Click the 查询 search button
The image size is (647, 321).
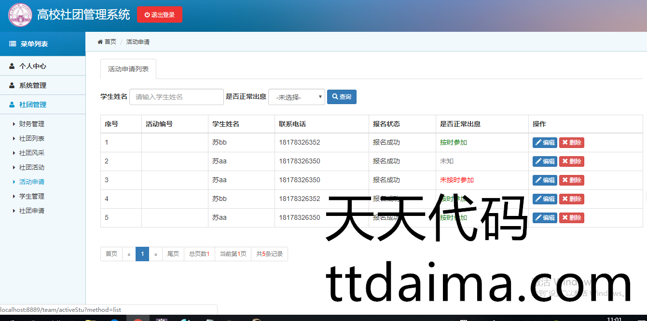click(342, 97)
